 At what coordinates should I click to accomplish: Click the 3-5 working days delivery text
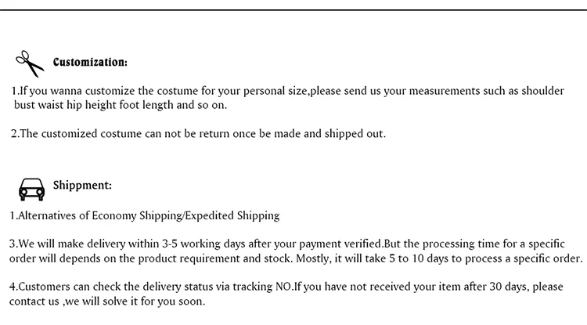pos(286,244)
